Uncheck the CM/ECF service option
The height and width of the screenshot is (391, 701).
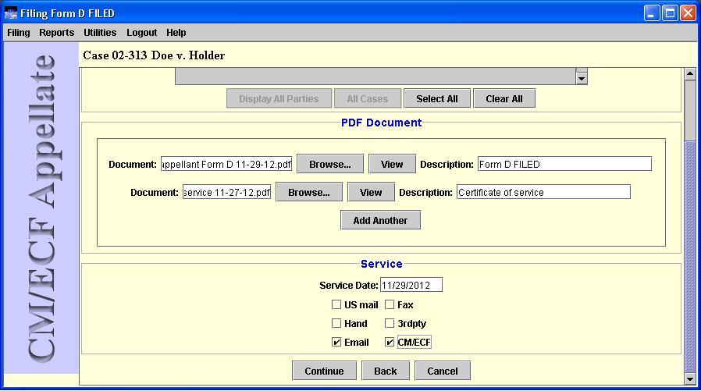pos(390,343)
